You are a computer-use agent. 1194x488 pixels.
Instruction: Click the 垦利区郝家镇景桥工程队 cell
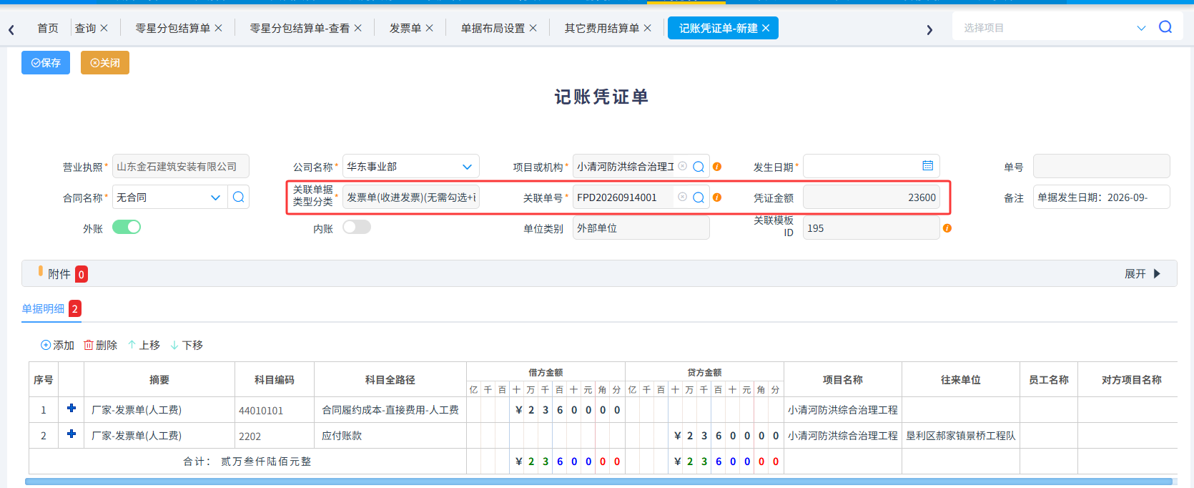961,436
